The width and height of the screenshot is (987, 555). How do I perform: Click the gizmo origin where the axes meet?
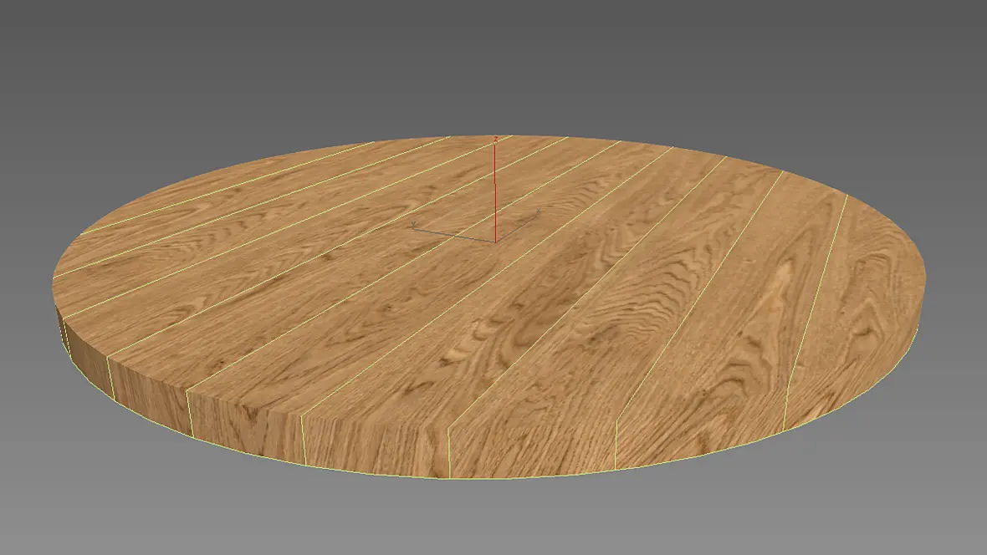tap(495, 241)
